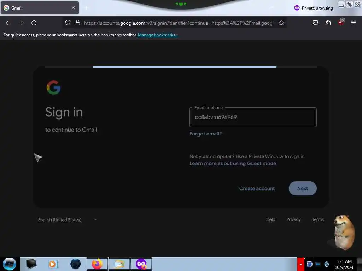Screen dimensions: 362x271
Task: Open the extensions puzzle icon
Action: click(x=328, y=23)
